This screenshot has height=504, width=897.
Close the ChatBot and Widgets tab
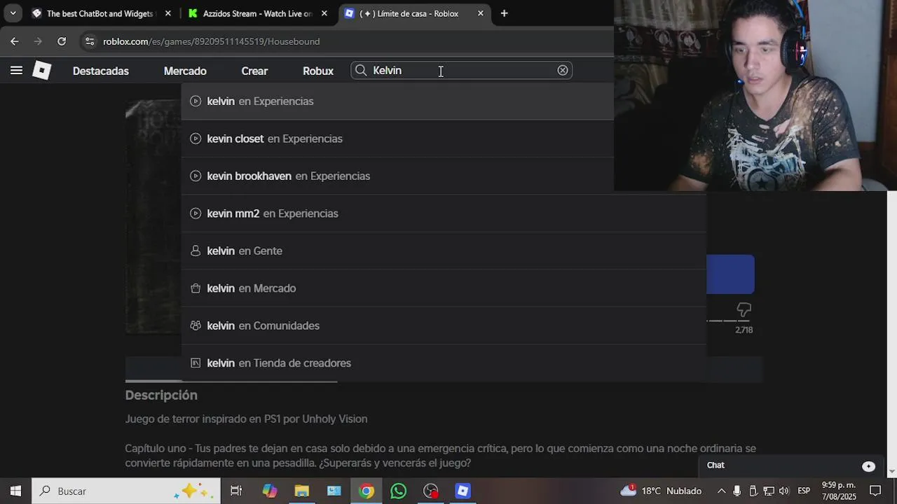point(167,13)
